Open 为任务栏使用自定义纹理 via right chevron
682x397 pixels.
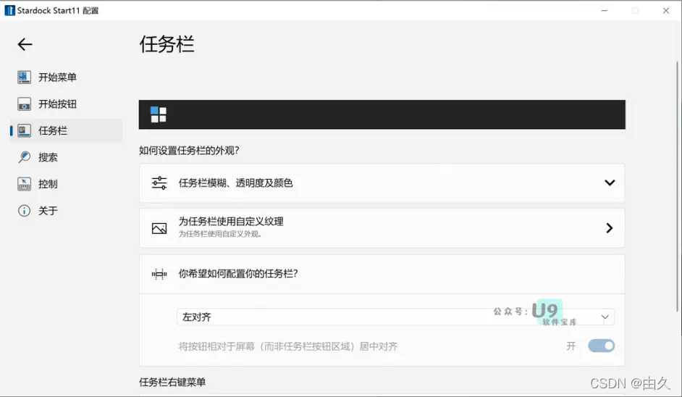coord(610,228)
